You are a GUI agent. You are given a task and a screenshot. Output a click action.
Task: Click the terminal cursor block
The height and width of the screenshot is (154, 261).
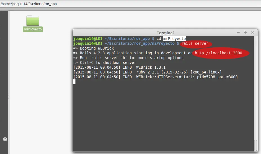coord(74,82)
